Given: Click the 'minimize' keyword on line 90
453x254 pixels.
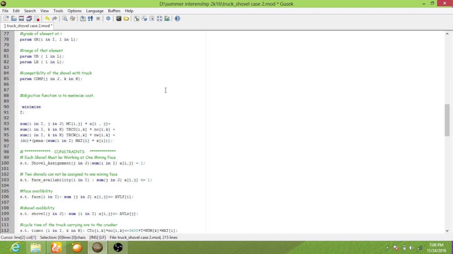Looking at the screenshot, I should point(31,107).
